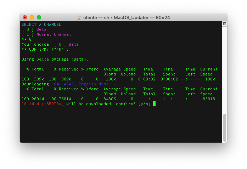
Task: Click the green block cursor
Action: 154,104
